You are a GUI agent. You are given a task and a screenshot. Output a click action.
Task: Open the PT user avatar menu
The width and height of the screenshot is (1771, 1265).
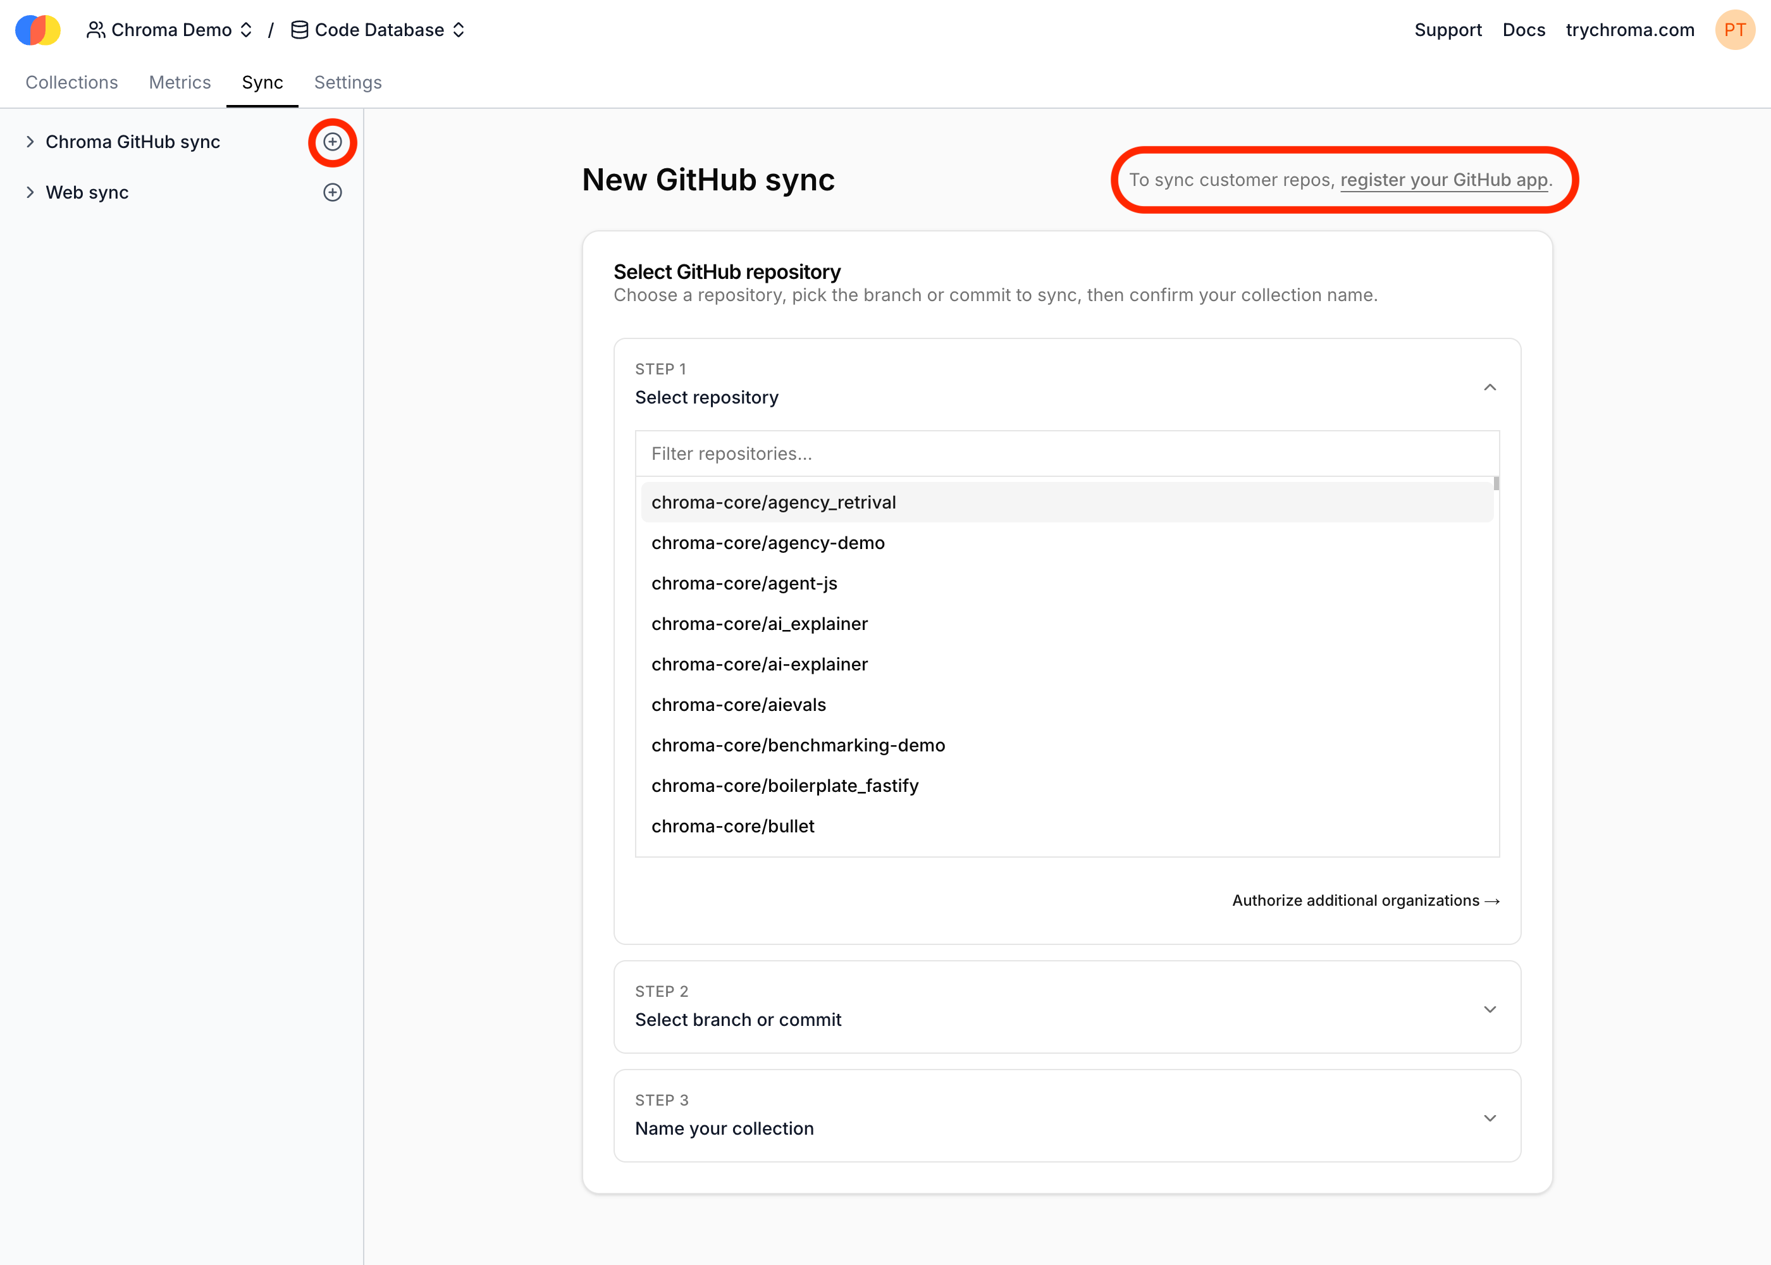[x=1734, y=30]
